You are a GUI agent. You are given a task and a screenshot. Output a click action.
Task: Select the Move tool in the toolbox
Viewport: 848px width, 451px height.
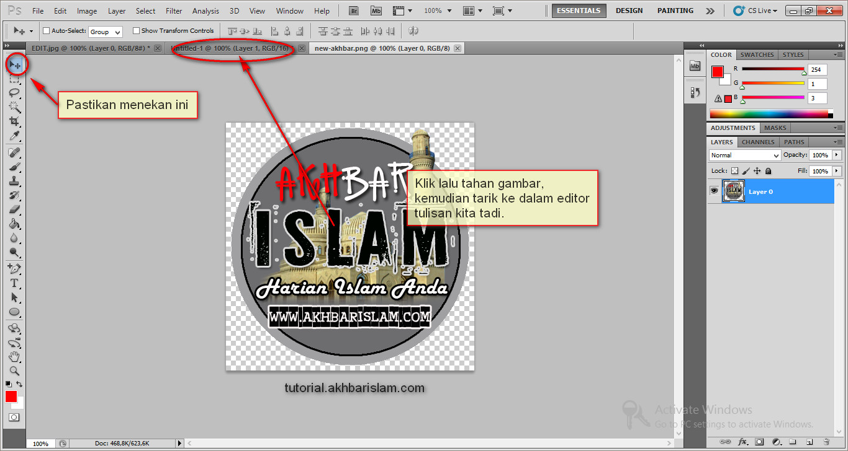[15, 65]
